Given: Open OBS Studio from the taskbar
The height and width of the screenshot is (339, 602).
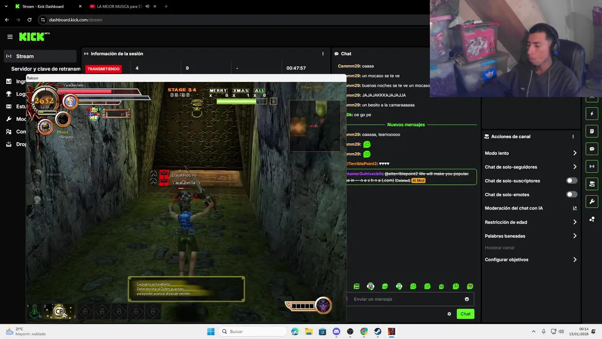Looking at the screenshot, I should [350, 331].
